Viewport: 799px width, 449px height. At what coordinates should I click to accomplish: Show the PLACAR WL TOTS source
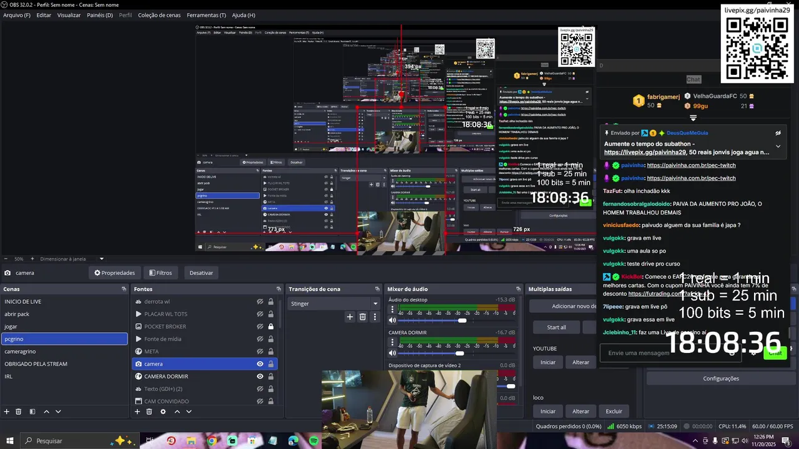(x=260, y=314)
